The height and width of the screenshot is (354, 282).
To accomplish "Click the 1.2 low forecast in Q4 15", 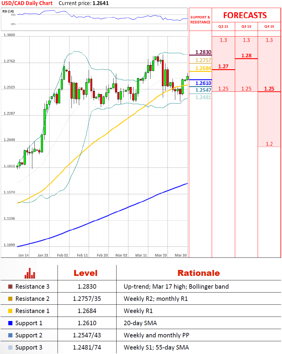I will tap(269, 144).
